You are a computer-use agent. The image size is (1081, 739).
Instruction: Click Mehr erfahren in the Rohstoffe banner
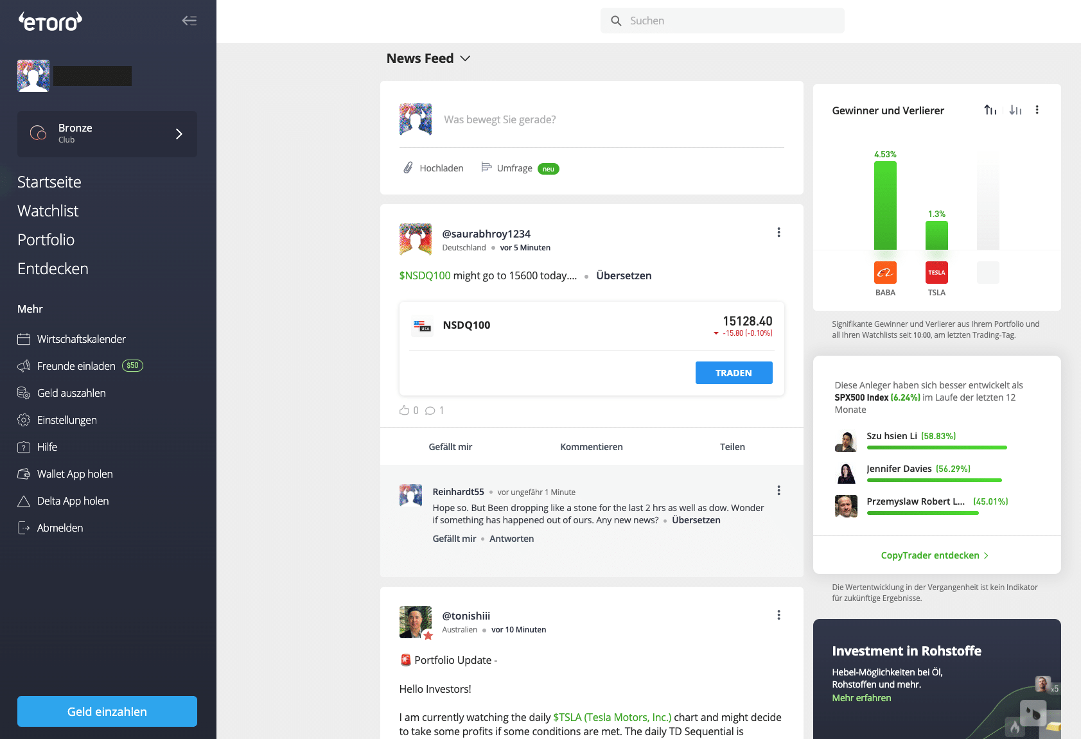pos(861,698)
